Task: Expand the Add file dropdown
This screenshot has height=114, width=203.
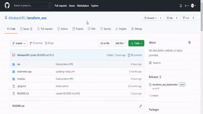Action: 120,43
